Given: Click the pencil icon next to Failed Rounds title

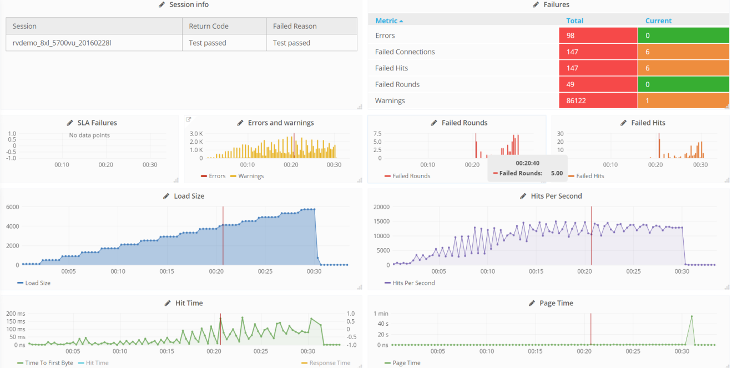Looking at the screenshot, I should point(435,123).
